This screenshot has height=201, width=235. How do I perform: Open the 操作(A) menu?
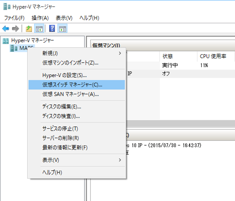point(40,18)
